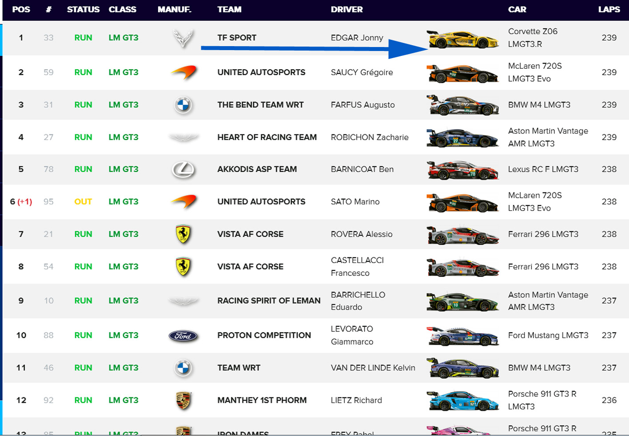This screenshot has height=436, width=629.
Task: Click driver BARRICHELLO Eduardo
Action: 358,301
